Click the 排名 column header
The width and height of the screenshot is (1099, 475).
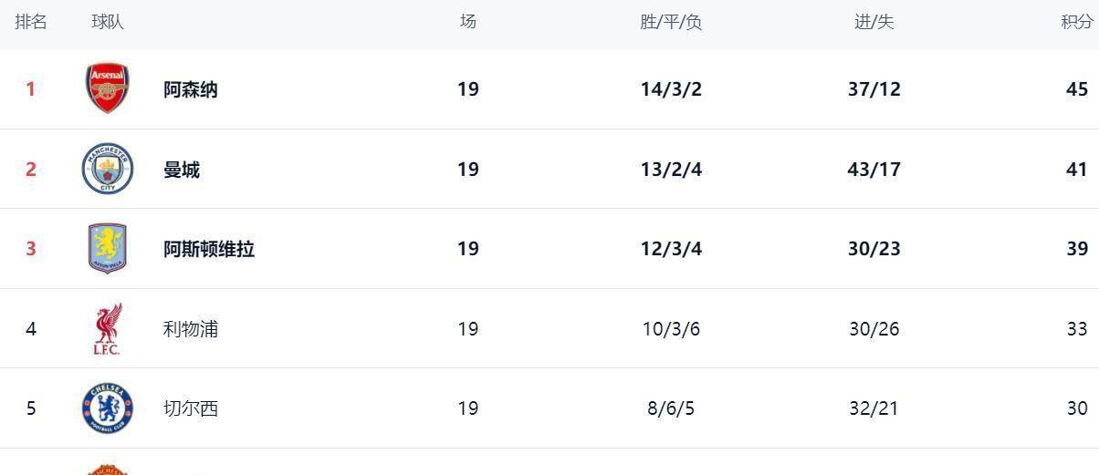point(31,22)
